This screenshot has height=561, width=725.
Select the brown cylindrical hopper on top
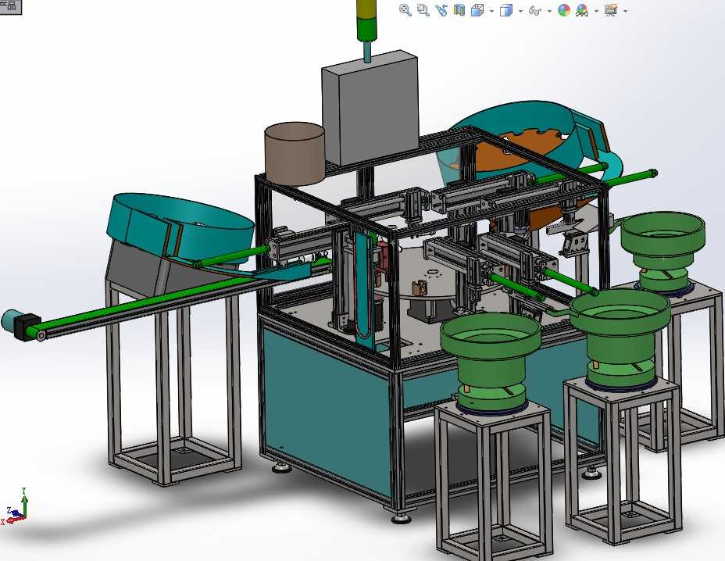pyautogui.click(x=295, y=154)
